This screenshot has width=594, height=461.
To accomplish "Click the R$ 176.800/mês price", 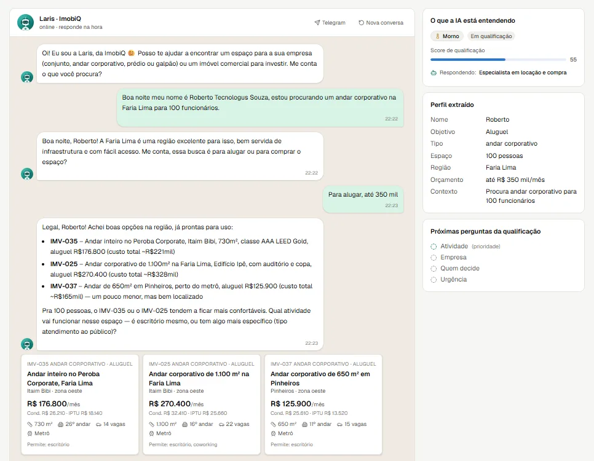I will (53, 404).
